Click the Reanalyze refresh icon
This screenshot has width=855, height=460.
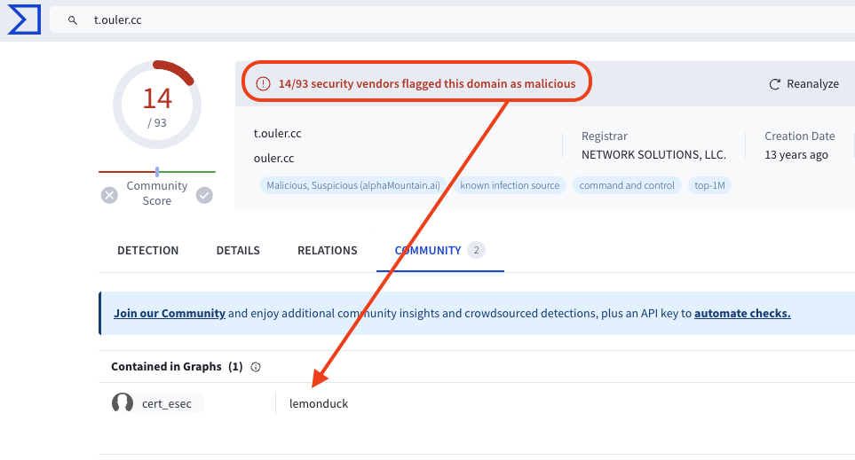coord(774,84)
